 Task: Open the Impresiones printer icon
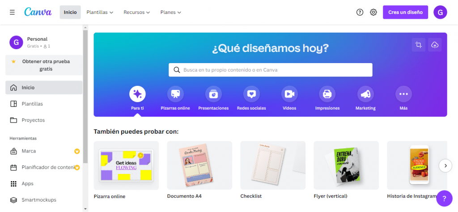point(327,94)
